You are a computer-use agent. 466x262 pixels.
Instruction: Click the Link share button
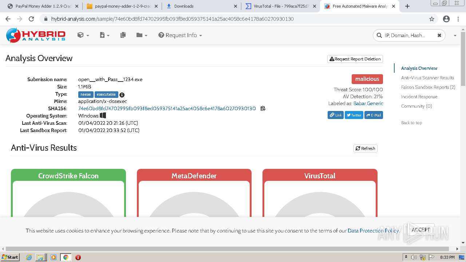click(335, 115)
